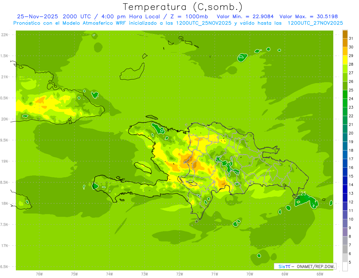Image resolution: width=359 pixels, height=278 pixels.
Task: Click the legend value '29' on color bar
Action: 351,55
